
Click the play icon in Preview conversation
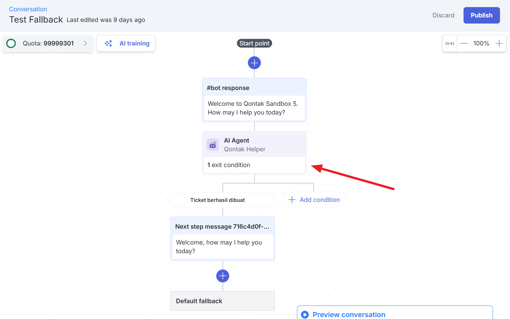pos(305,314)
